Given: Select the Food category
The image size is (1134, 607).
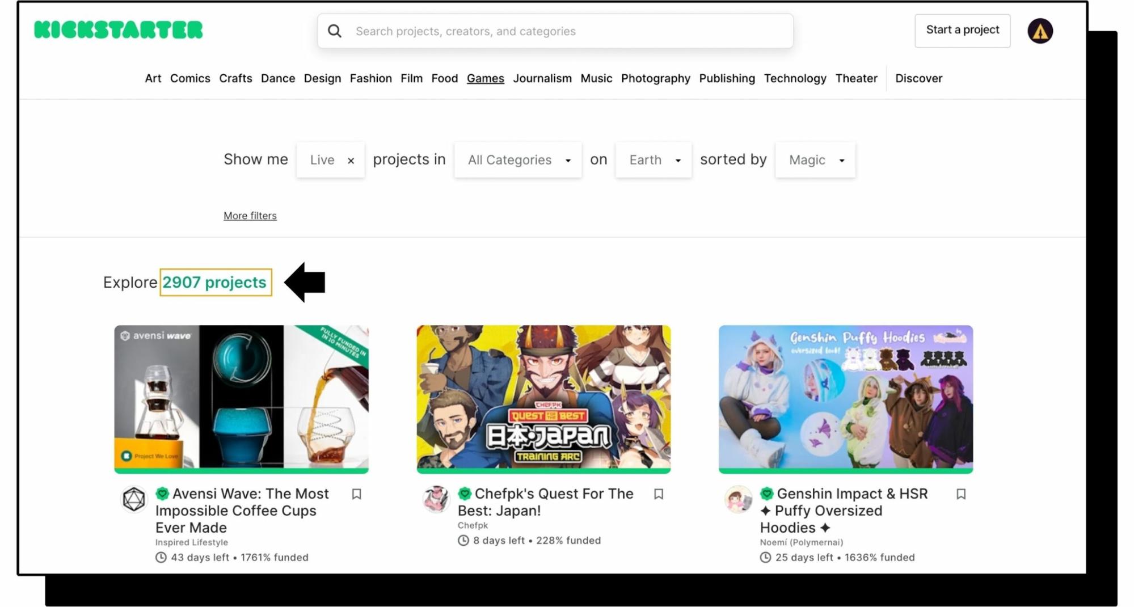Looking at the screenshot, I should point(444,78).
